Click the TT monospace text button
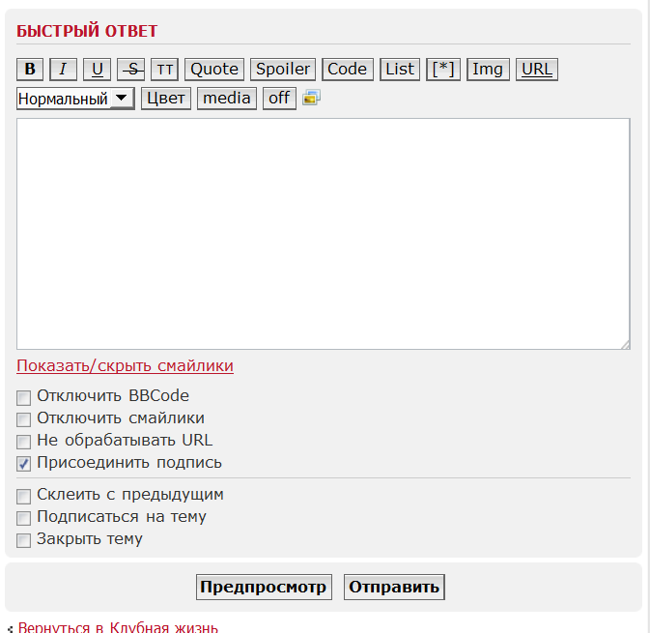This screenshot has width=650, height=633. (x=165, y=69)
